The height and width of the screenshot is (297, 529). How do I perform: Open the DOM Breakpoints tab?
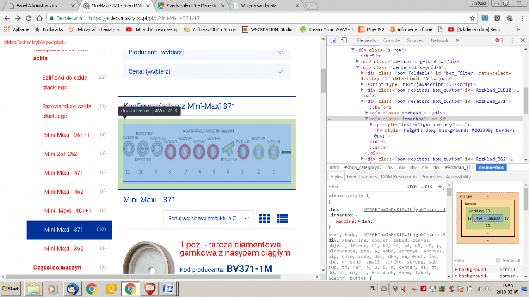click(x=399, y=177)
